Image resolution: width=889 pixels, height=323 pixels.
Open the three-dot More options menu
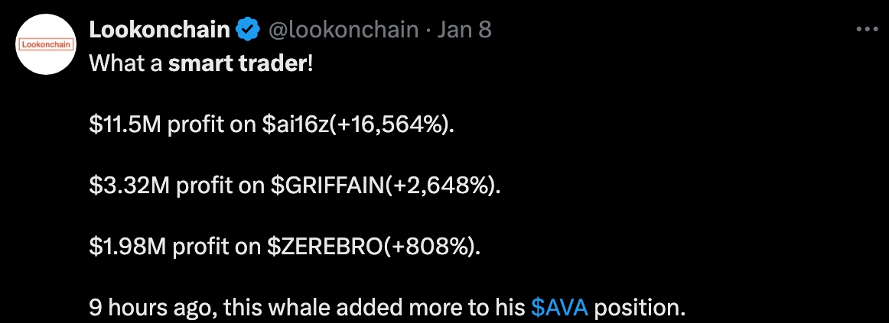tap(866, 30)
